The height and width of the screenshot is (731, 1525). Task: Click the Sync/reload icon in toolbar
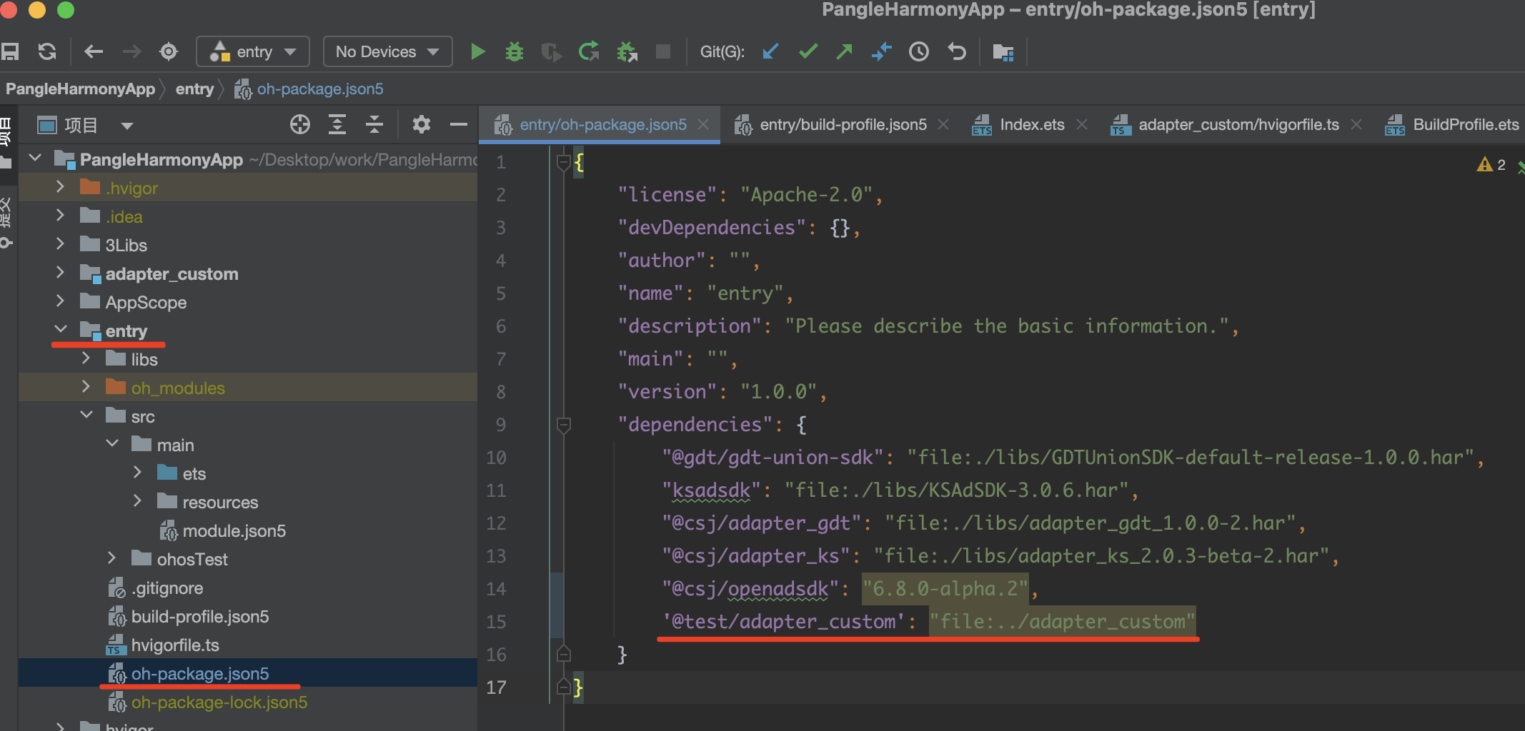click(47, 51)
